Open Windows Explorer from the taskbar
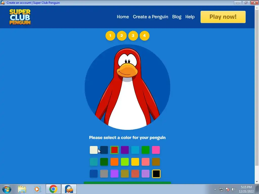The height and width of the screenshot is (194, 259). 22,189
